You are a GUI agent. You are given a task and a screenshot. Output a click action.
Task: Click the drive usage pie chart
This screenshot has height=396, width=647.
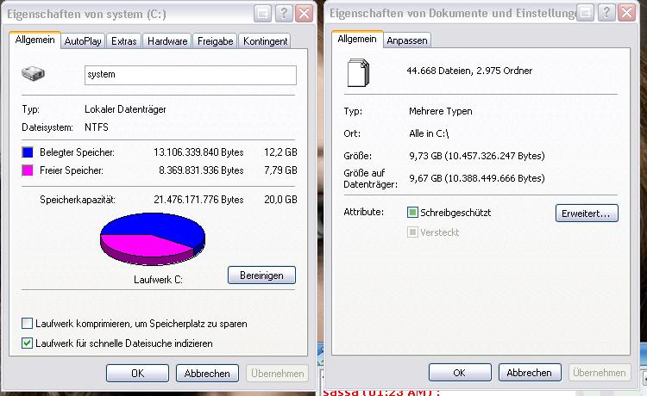coord(152,238)
